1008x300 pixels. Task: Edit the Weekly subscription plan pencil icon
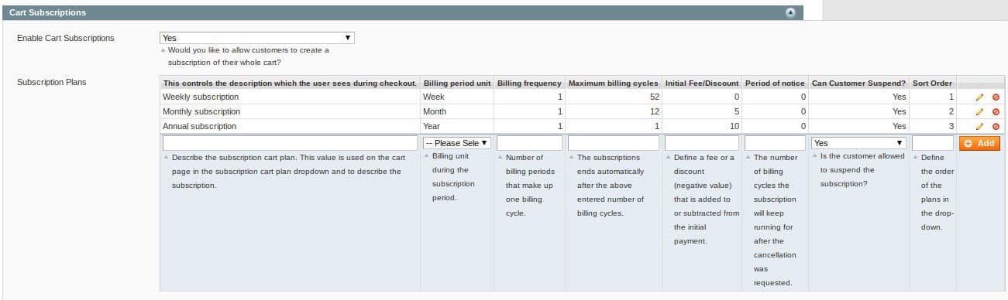coord(979,97)
